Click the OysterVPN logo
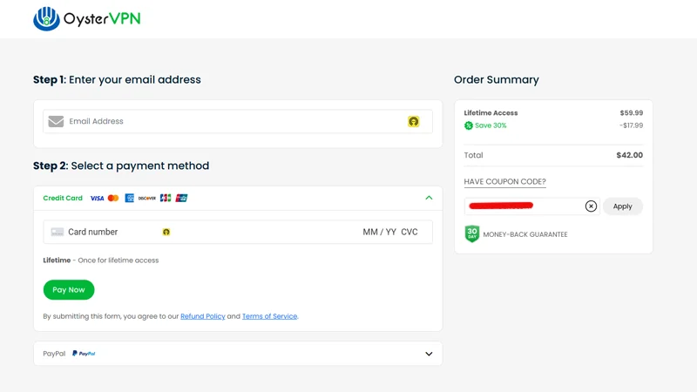Image resolution: width=697 pixels, height=392 pixels. (86, 18)
